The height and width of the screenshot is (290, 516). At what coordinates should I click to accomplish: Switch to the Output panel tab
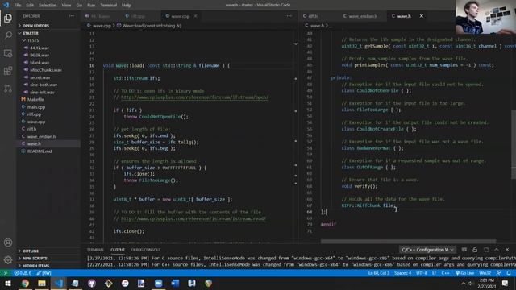click(x=118, y=250)
